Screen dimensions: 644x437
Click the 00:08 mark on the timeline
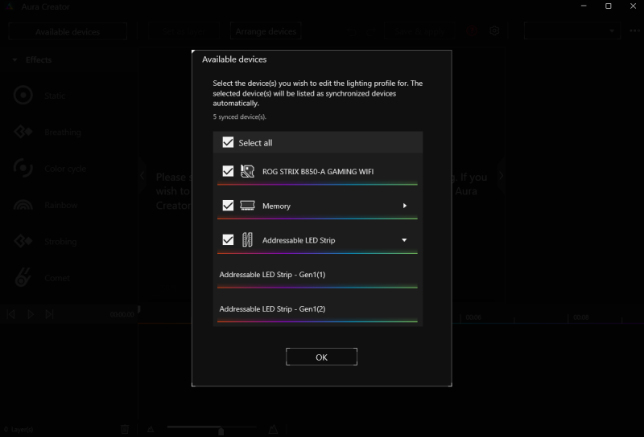click(x=580, y=317)
